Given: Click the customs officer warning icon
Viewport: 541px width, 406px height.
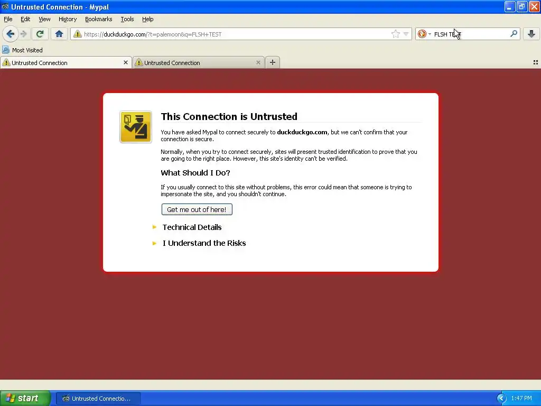Looking at the screenshot, I should point(136,127).
